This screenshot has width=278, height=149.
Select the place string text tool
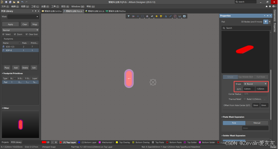166,16
